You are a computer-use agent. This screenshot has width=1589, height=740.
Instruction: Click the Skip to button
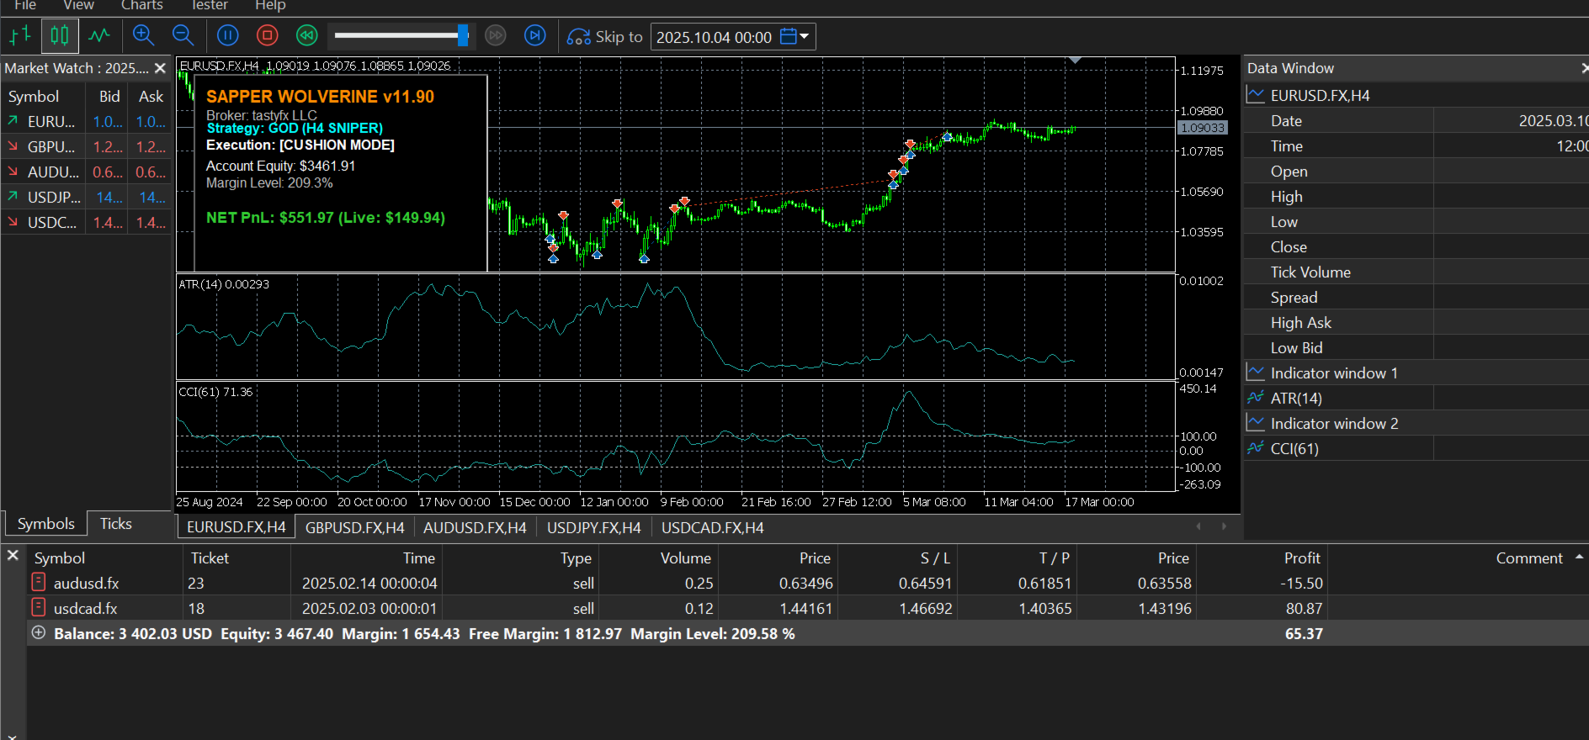[605, 37]
